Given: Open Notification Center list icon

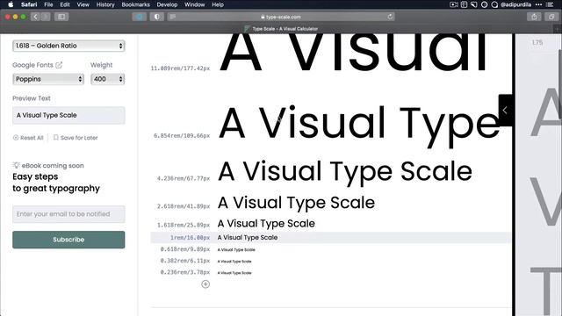Looking at the screenshot, I should pyautogui.click(x=551, y=4).
